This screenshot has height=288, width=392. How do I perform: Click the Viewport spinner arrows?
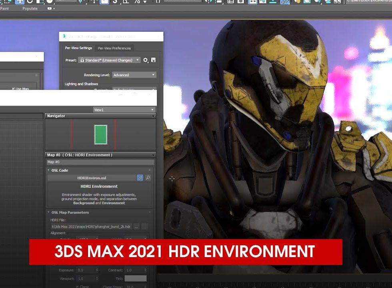(97, 278)
